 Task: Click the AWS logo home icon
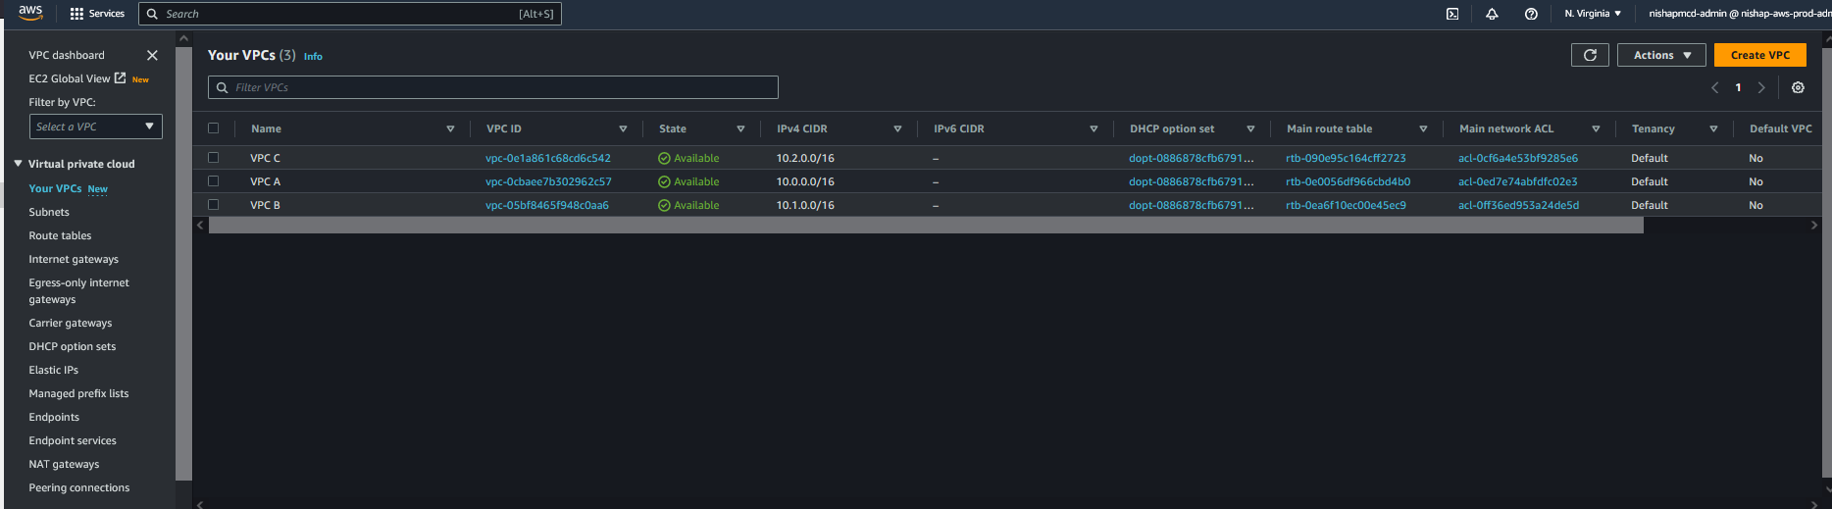pos(30,13)
